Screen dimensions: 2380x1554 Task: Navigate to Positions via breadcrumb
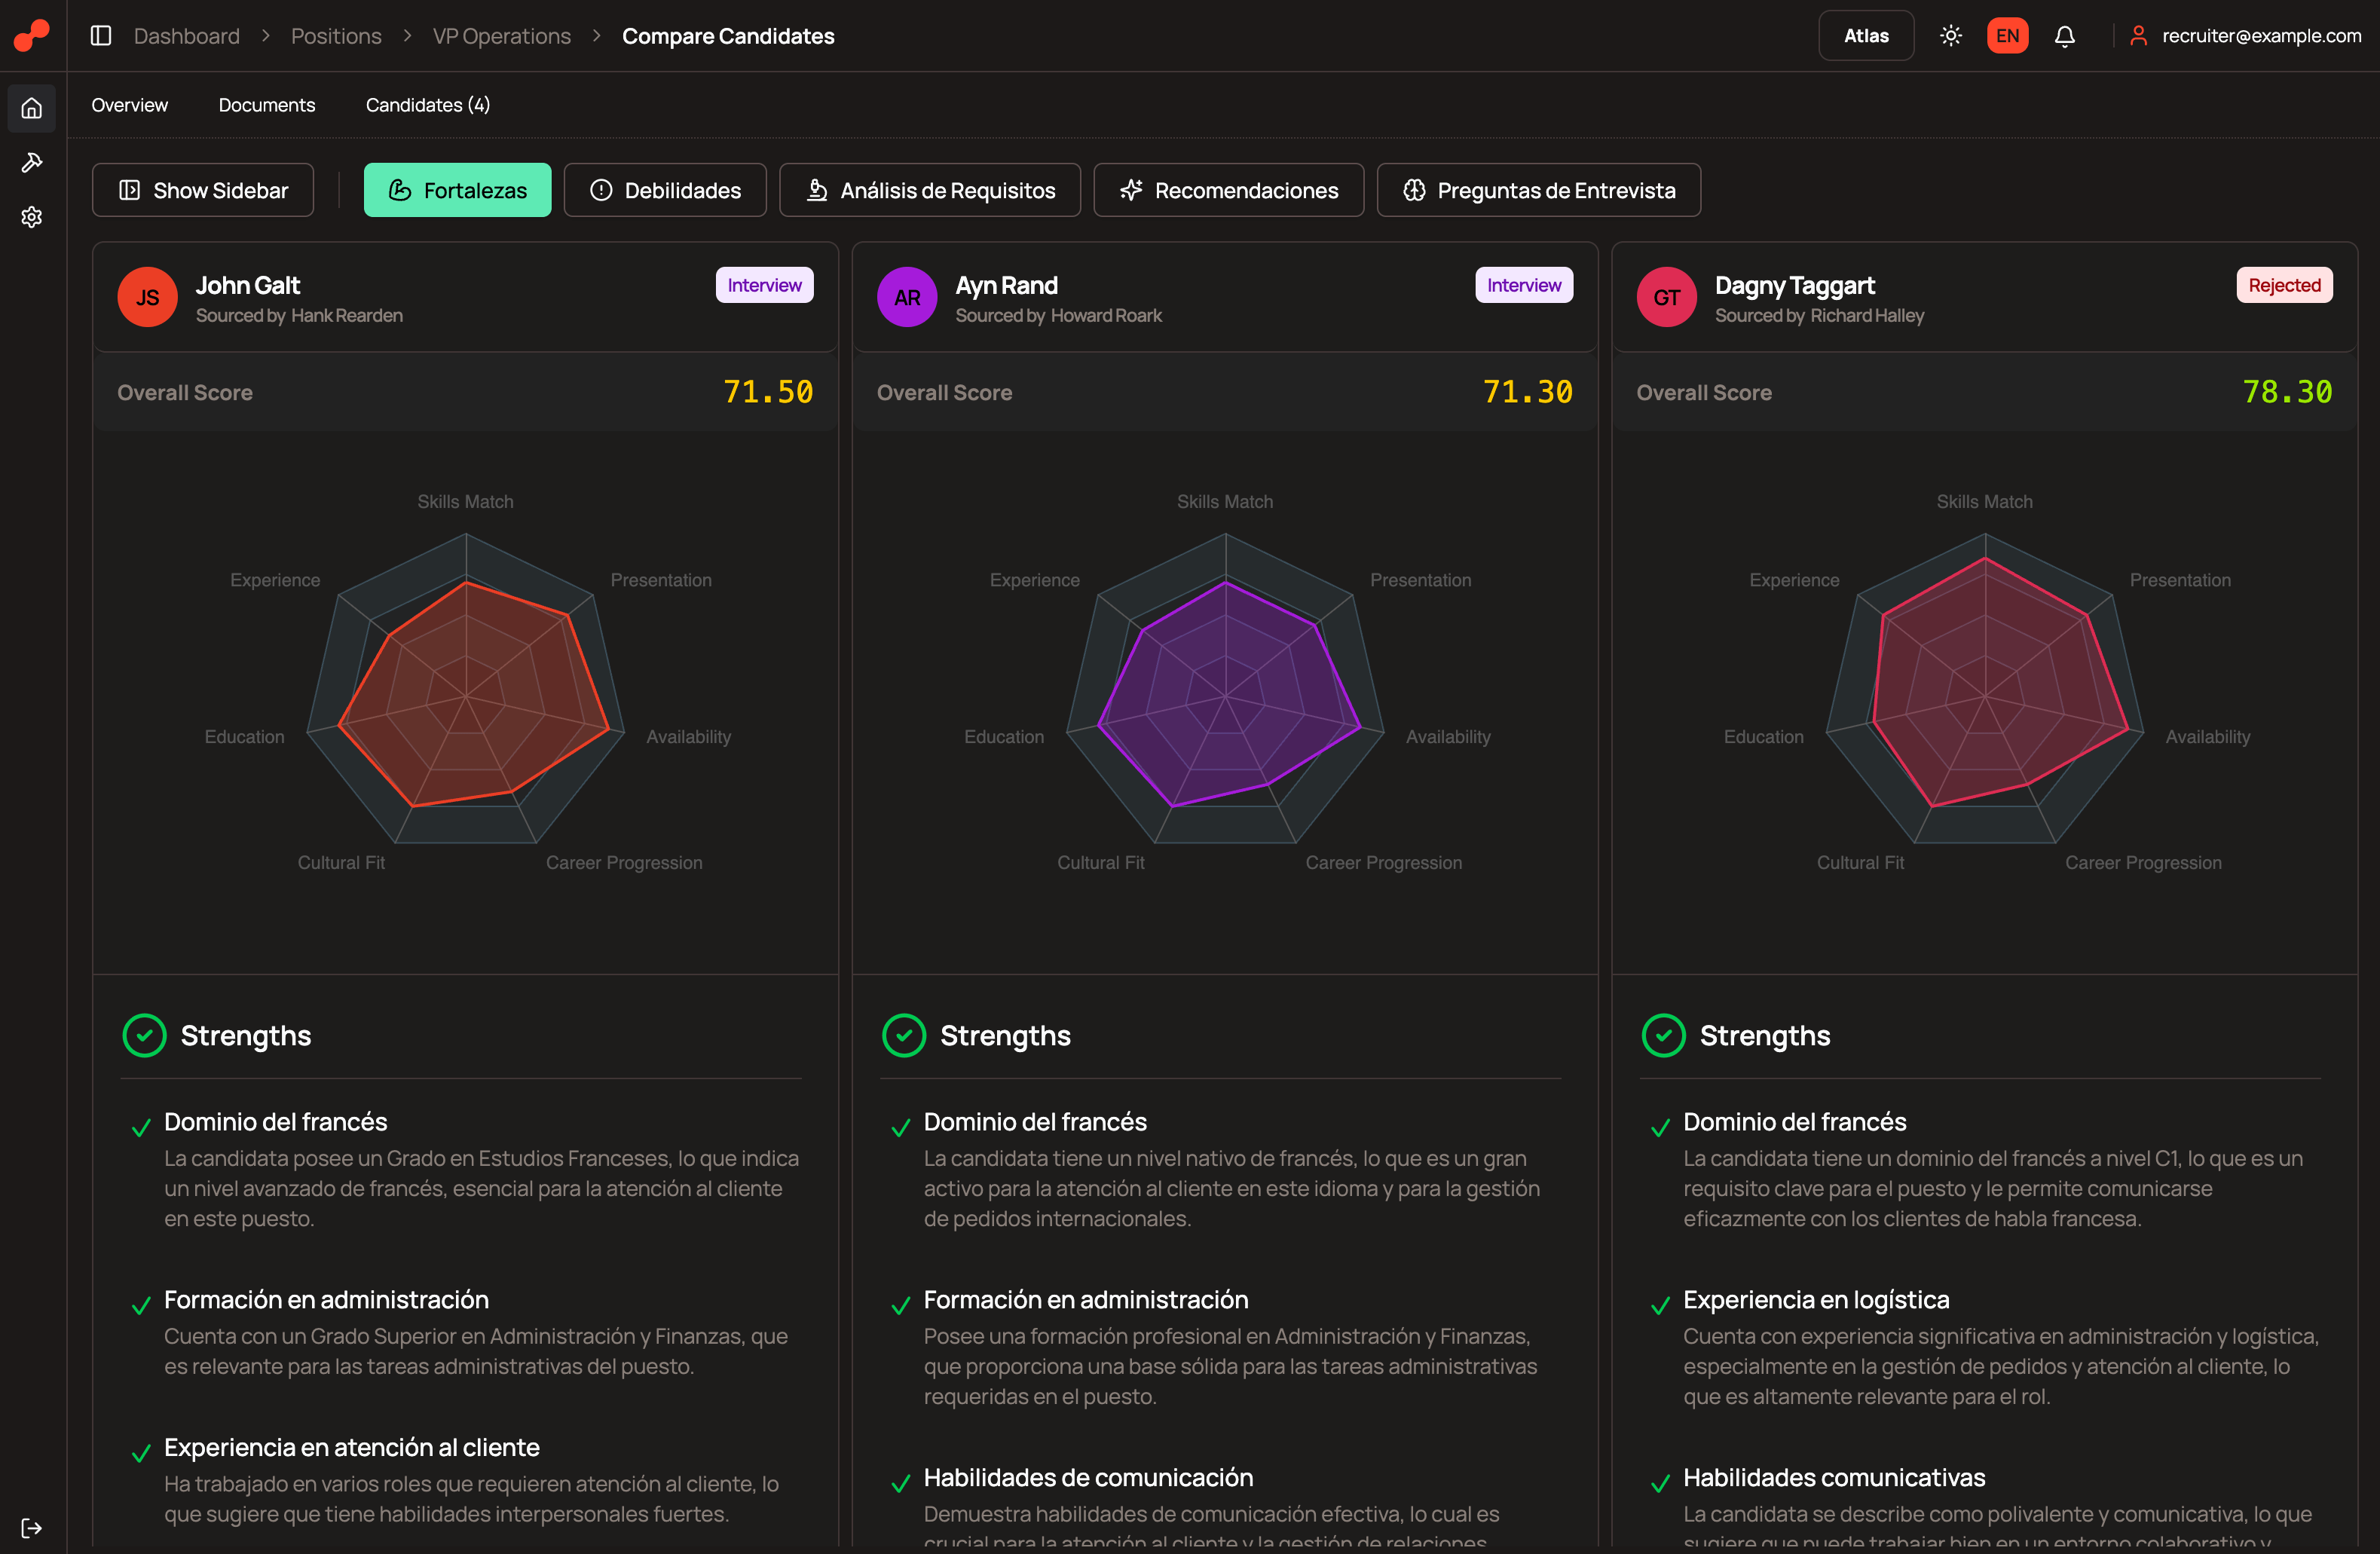tap(336, 35)
